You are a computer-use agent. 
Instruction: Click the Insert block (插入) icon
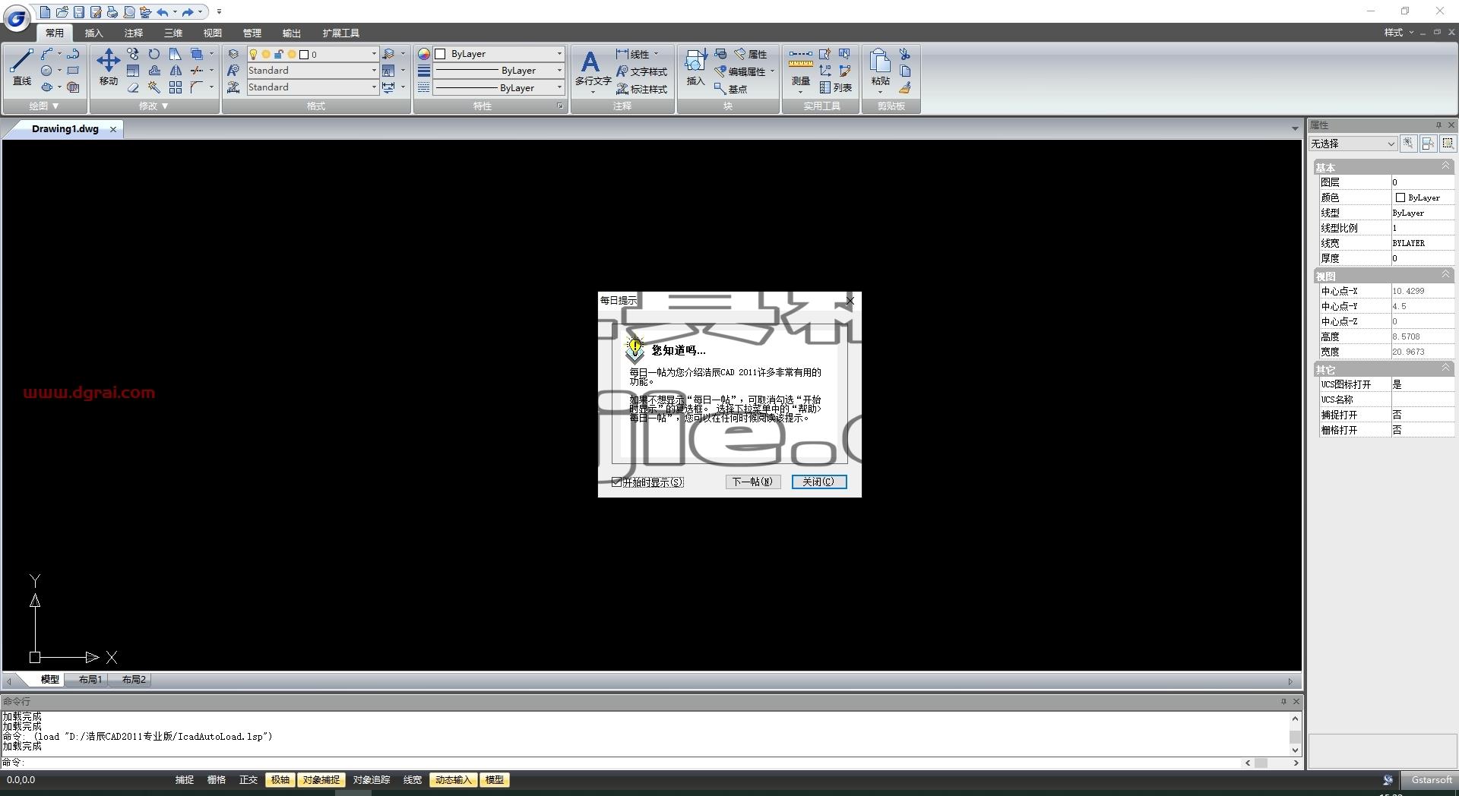(x=695, y=67)
